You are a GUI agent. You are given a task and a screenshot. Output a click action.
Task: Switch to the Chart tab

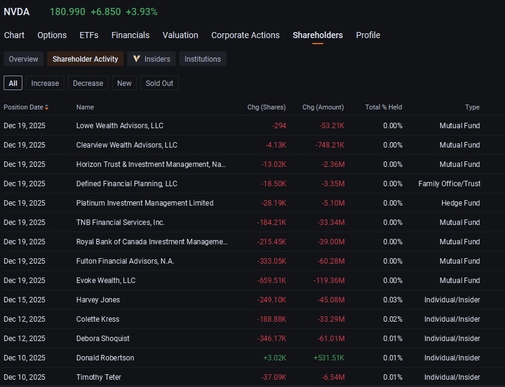tap(14, 35)
